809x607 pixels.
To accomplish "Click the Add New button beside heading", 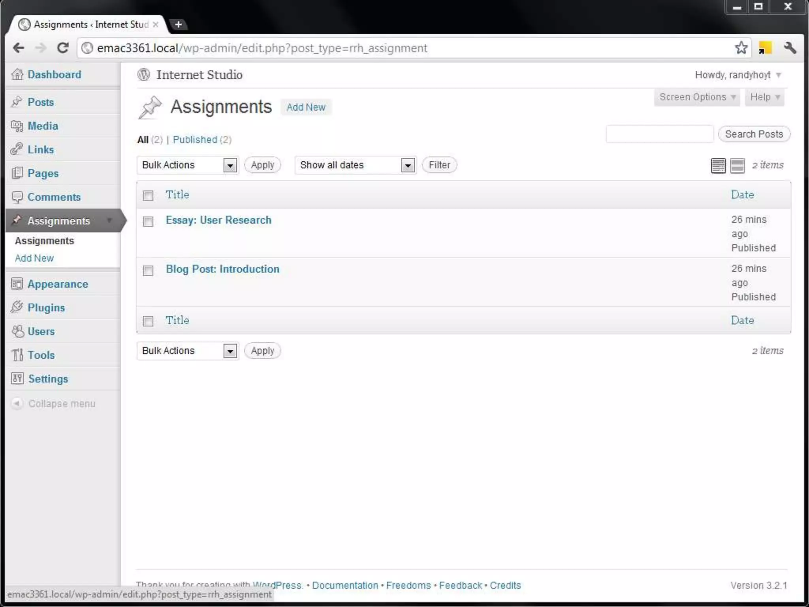I will coord(306,107).
